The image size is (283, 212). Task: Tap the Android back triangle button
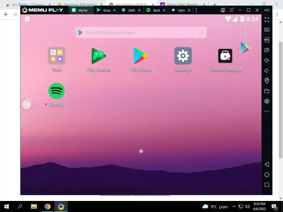[267, 165]
